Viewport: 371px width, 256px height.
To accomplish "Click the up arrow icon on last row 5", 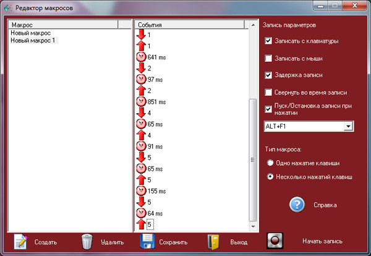I will [x=141, y=224].
